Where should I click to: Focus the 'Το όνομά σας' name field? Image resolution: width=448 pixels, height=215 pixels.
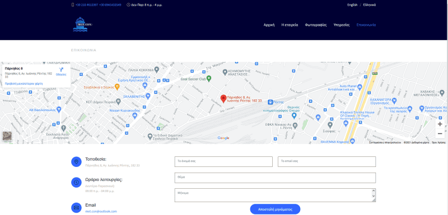tap(223, 161)
